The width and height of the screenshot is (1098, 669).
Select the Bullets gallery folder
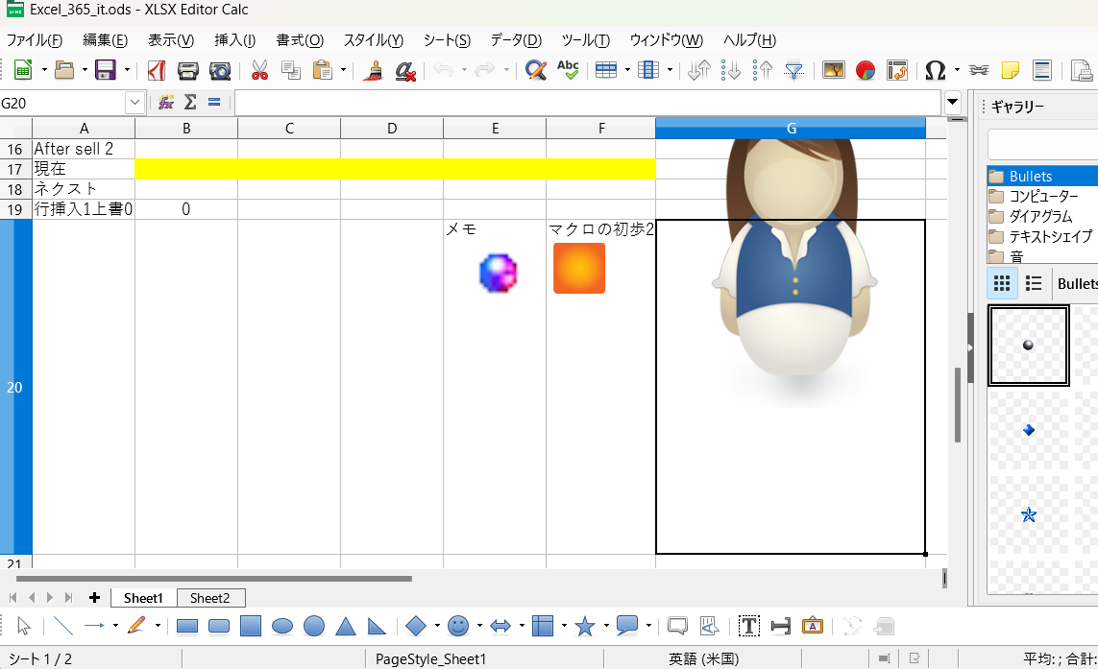(1042, 176)
